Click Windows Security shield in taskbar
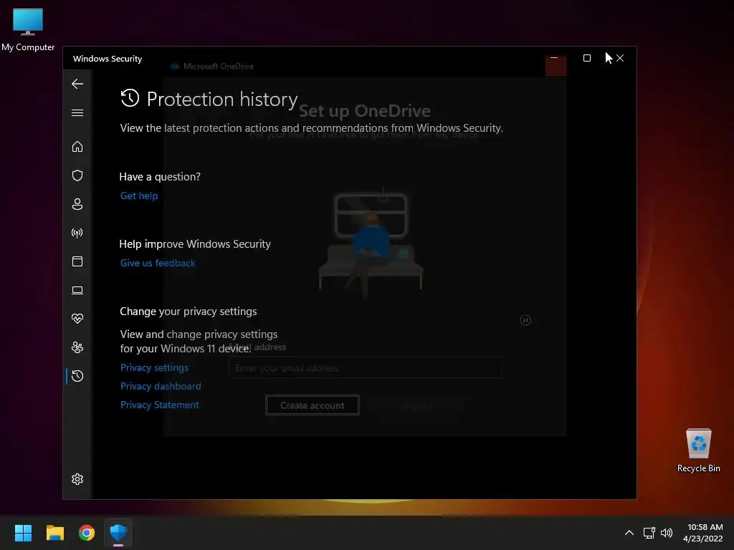Screen dimensions: 734x550 coord(118,533)
